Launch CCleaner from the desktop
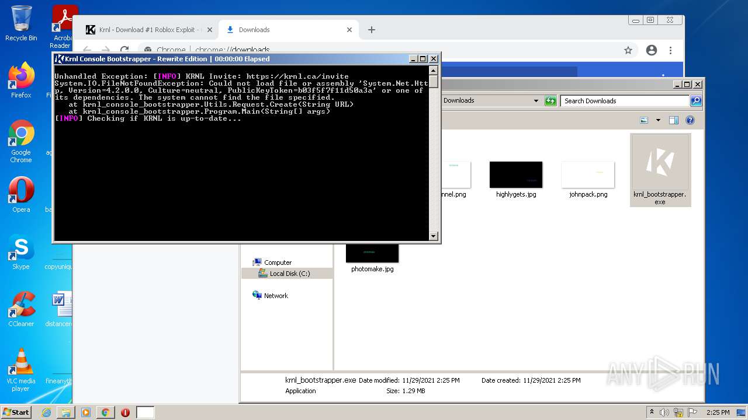Viewport: 748px width, 420px height. (x=21, y=309)
